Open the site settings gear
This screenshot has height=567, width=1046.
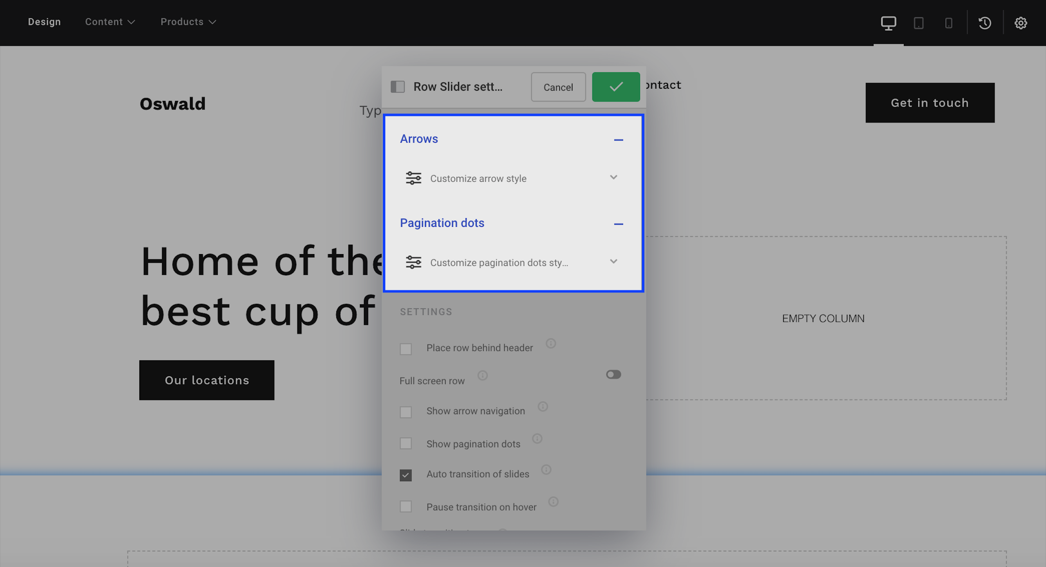tap(1021, 23)
